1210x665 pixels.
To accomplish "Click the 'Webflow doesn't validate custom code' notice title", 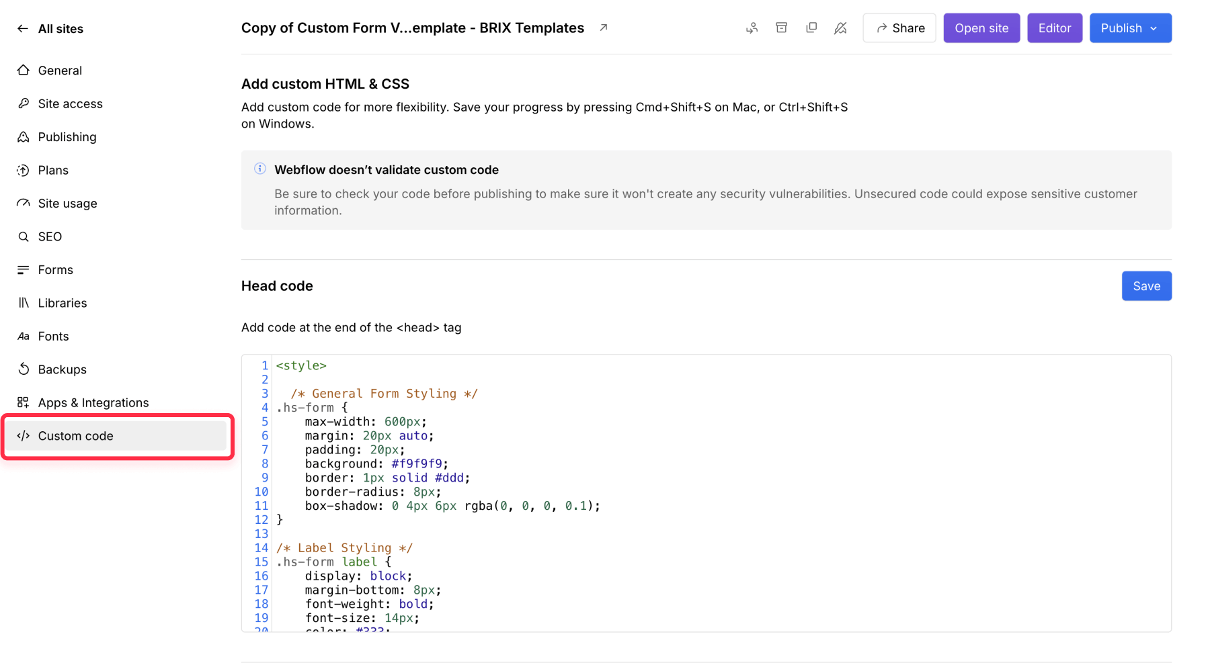I will tap(387, 170).
